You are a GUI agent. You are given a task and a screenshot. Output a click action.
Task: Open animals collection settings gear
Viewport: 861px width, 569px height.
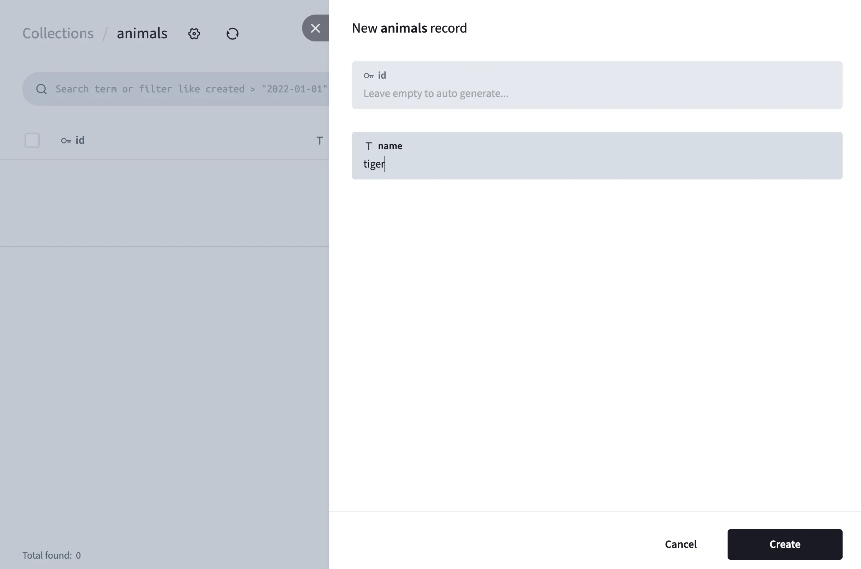point(194,34)
